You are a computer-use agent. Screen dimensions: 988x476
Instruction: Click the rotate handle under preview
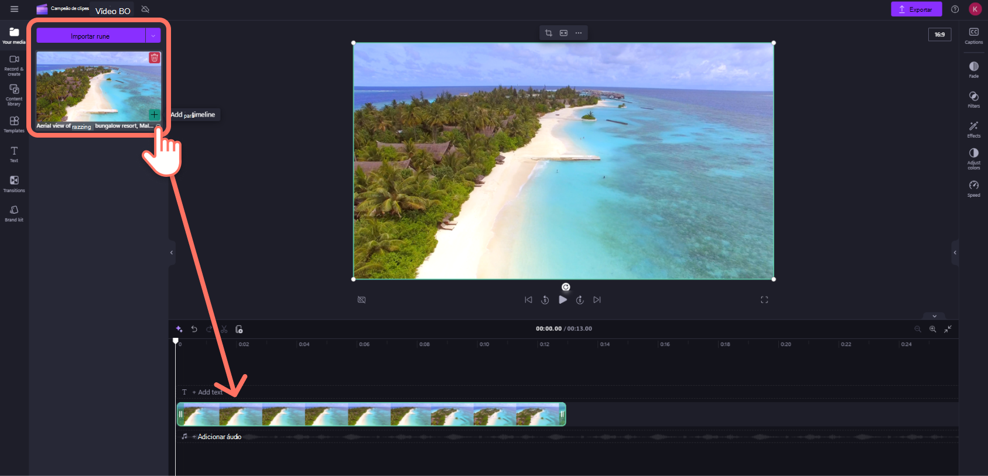566,287
